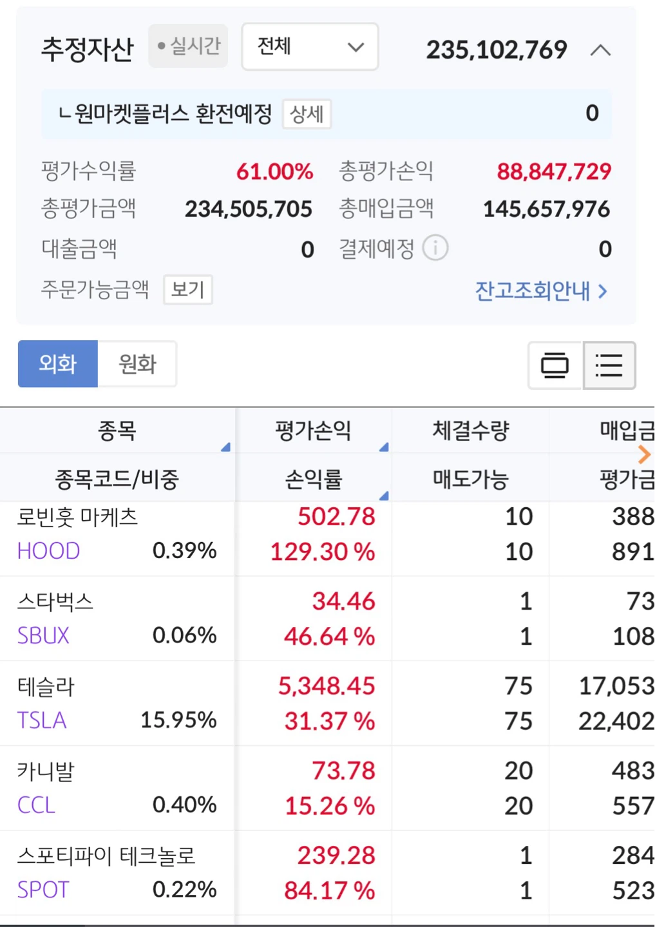The width and height of the screenshot is (655, 927).
Task: Select the SBUX ticker code
Action: tap(43, 636)
